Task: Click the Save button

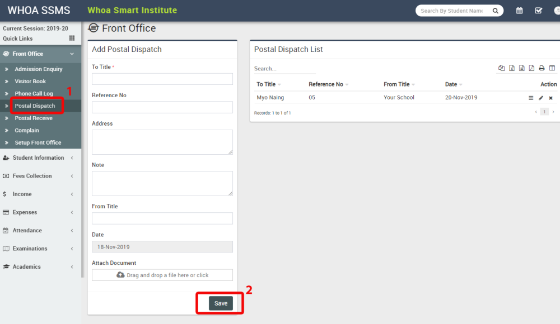Action: point(220,303)
